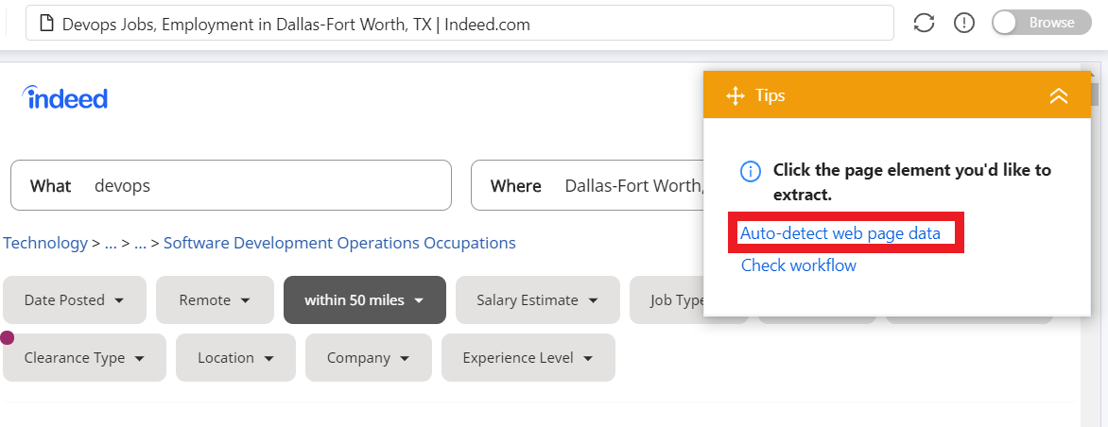Open Software Development Operations Occupations link

(339, 243)
